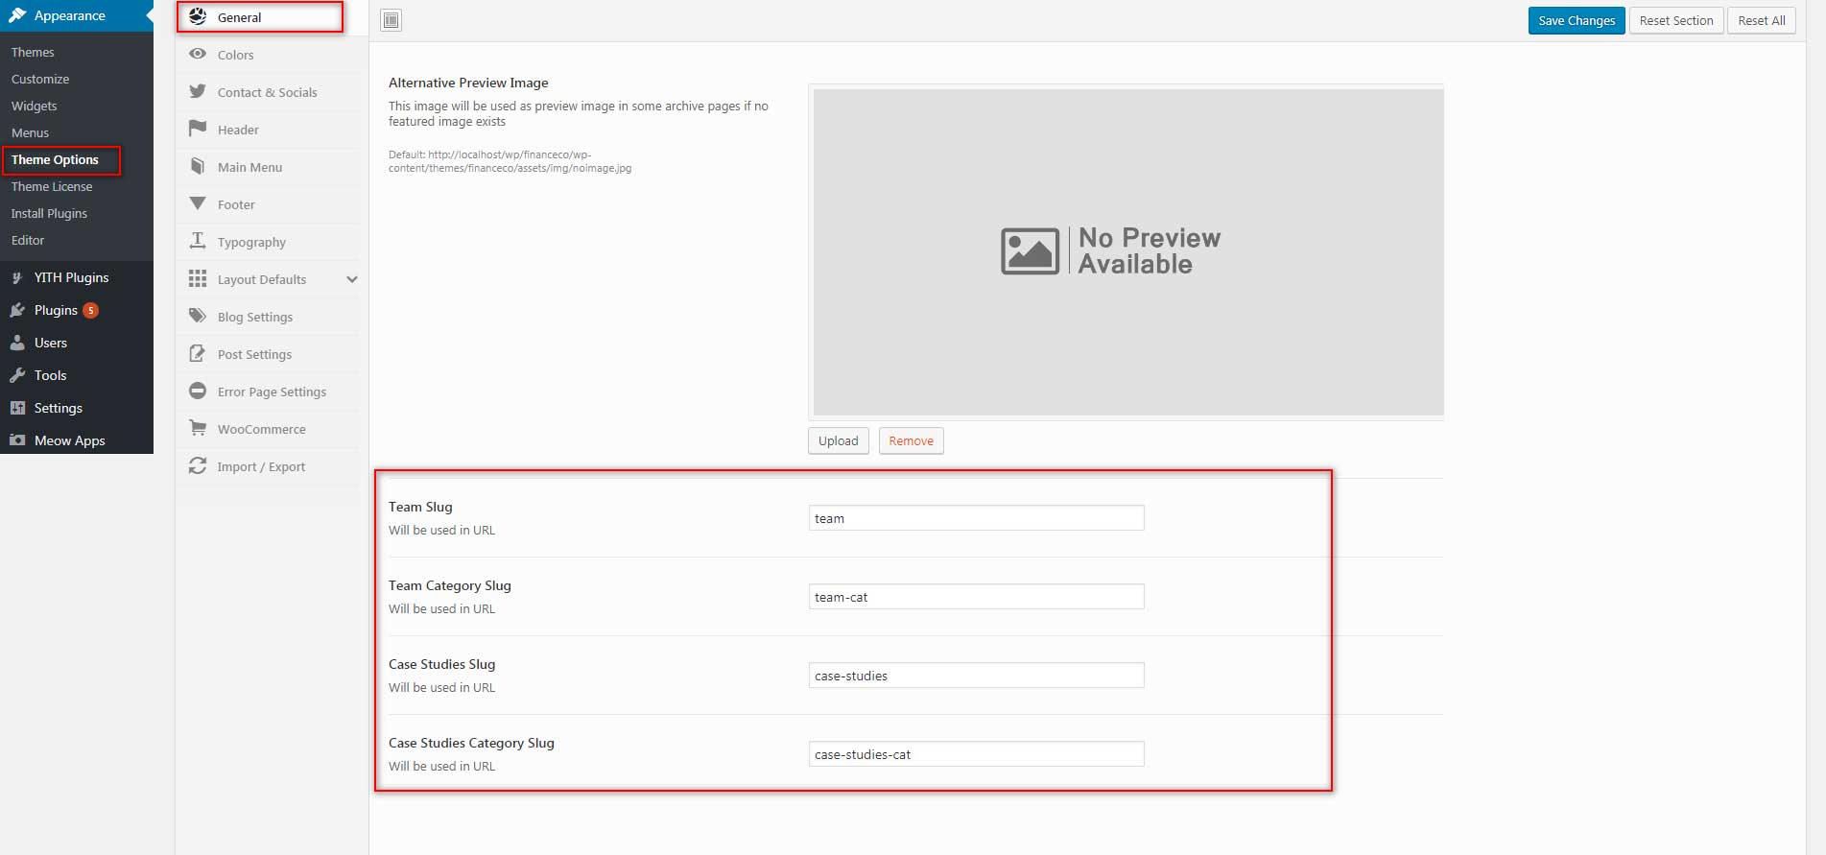Image resolution: width=1826 pixels, height=855 pixels.
Task: Click the Plugins plug icon
Action: [17, 310]
